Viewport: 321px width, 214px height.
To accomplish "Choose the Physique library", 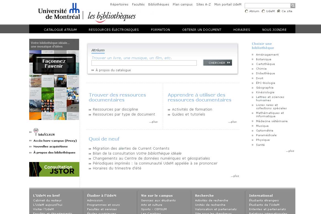I will [x=263, y=140].
